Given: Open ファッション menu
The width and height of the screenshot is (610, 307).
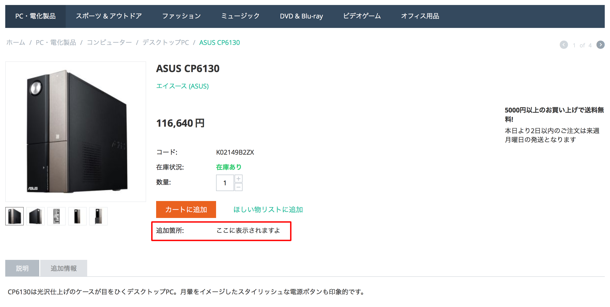Looking at the screenshot, I should pos(182,16).
